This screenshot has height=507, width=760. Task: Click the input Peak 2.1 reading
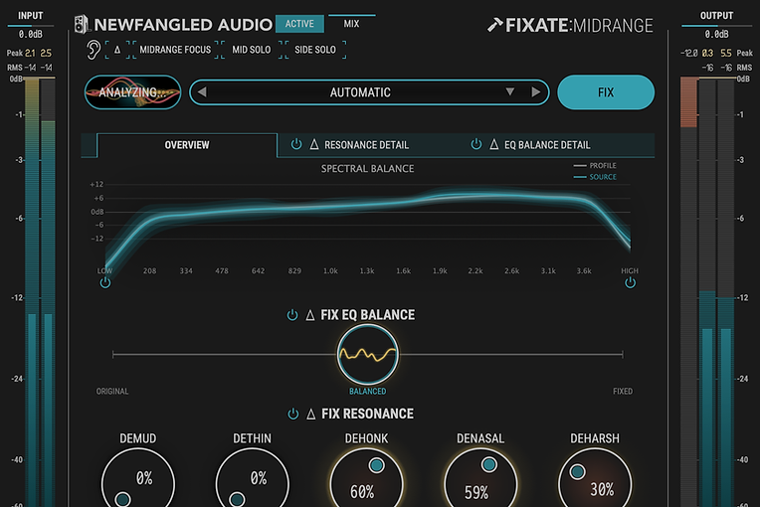click(x=30, y=53)
